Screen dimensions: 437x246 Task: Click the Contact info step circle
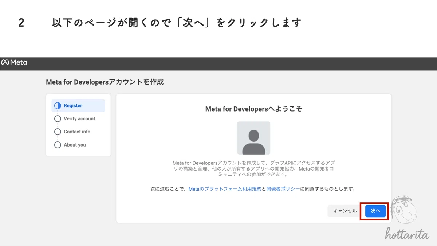(58, 132)
